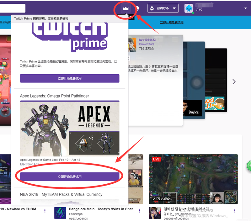Viewport: 251px width, 221px height.
Task: Click the Bits gem icon
Action: point(152,8)
